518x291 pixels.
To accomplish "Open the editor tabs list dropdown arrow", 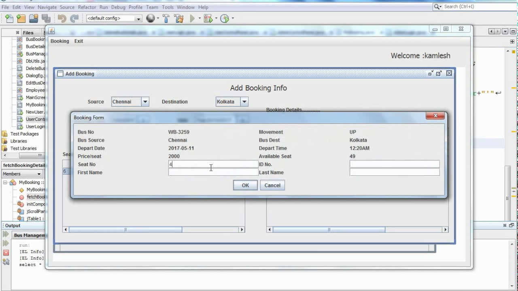I will tap(505, 31).
